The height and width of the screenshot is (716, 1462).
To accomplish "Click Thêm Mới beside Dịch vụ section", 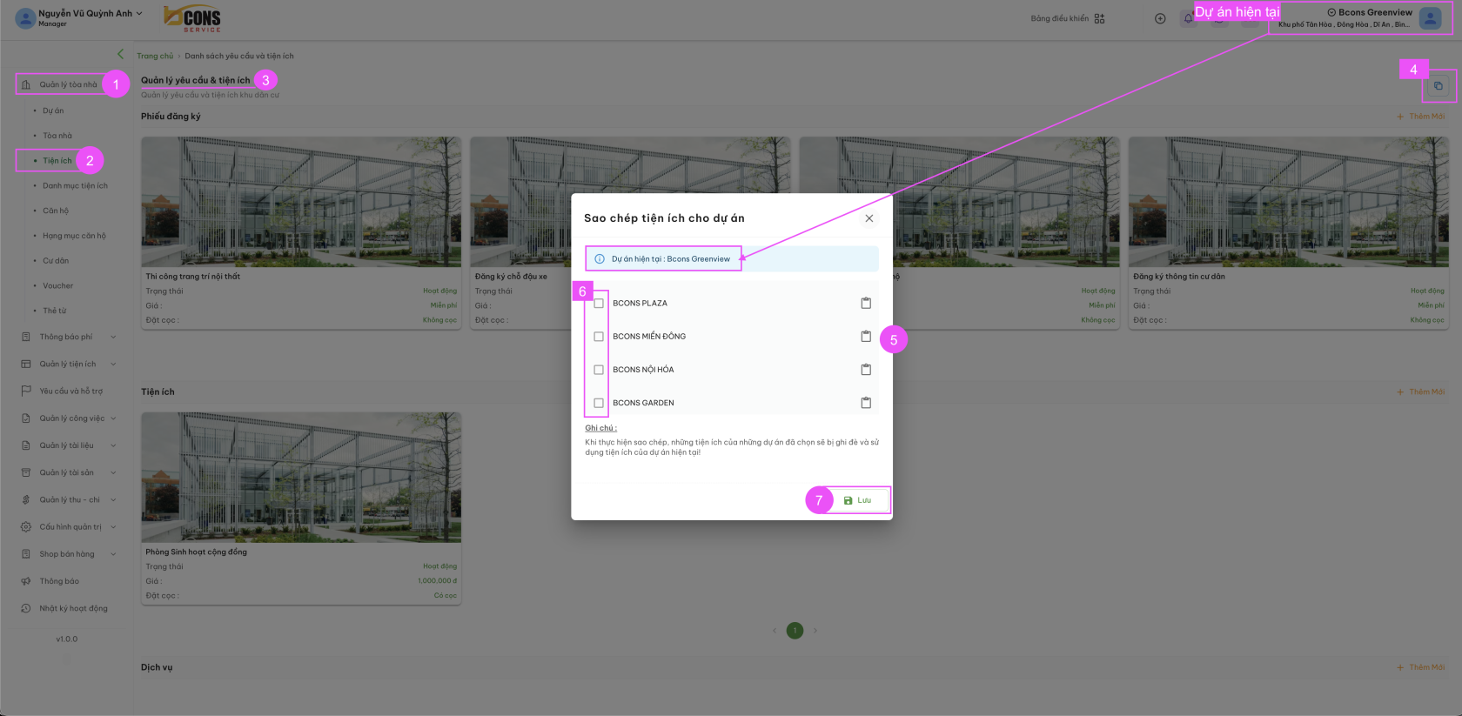I will (1420, 667).
